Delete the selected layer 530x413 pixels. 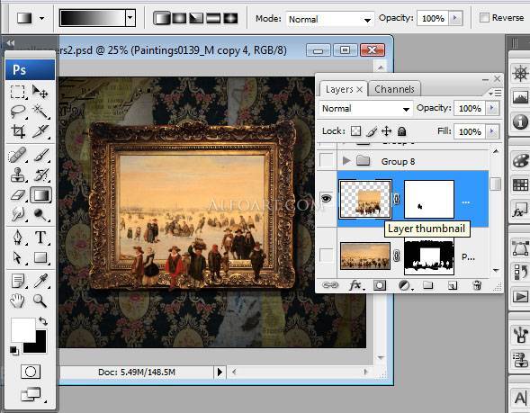pos(477,285)
